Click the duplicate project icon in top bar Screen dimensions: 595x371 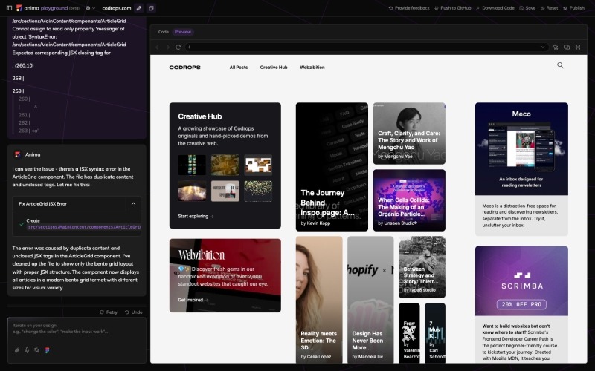point(151,8)
